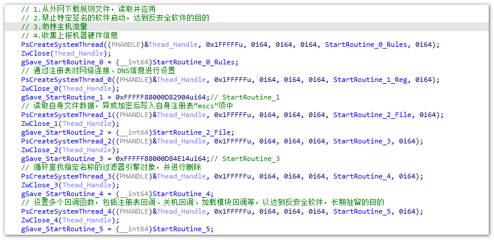
Task: Click StartRoutine_0_Rules argument in PsCreateSystemThread call
Action: [368, 44]
